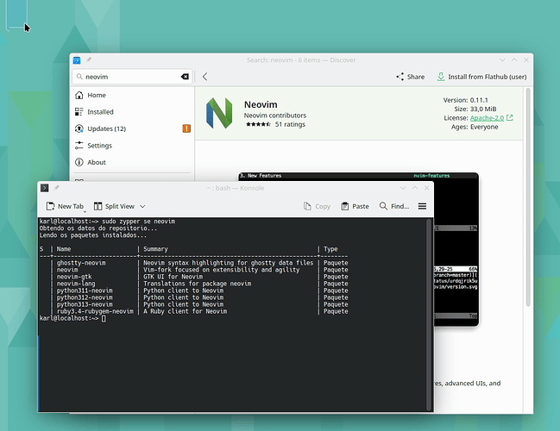560x431 pixels.
Task: Click the 'neovim-gtk' row in terminal
Action: [x=194, y=277]
